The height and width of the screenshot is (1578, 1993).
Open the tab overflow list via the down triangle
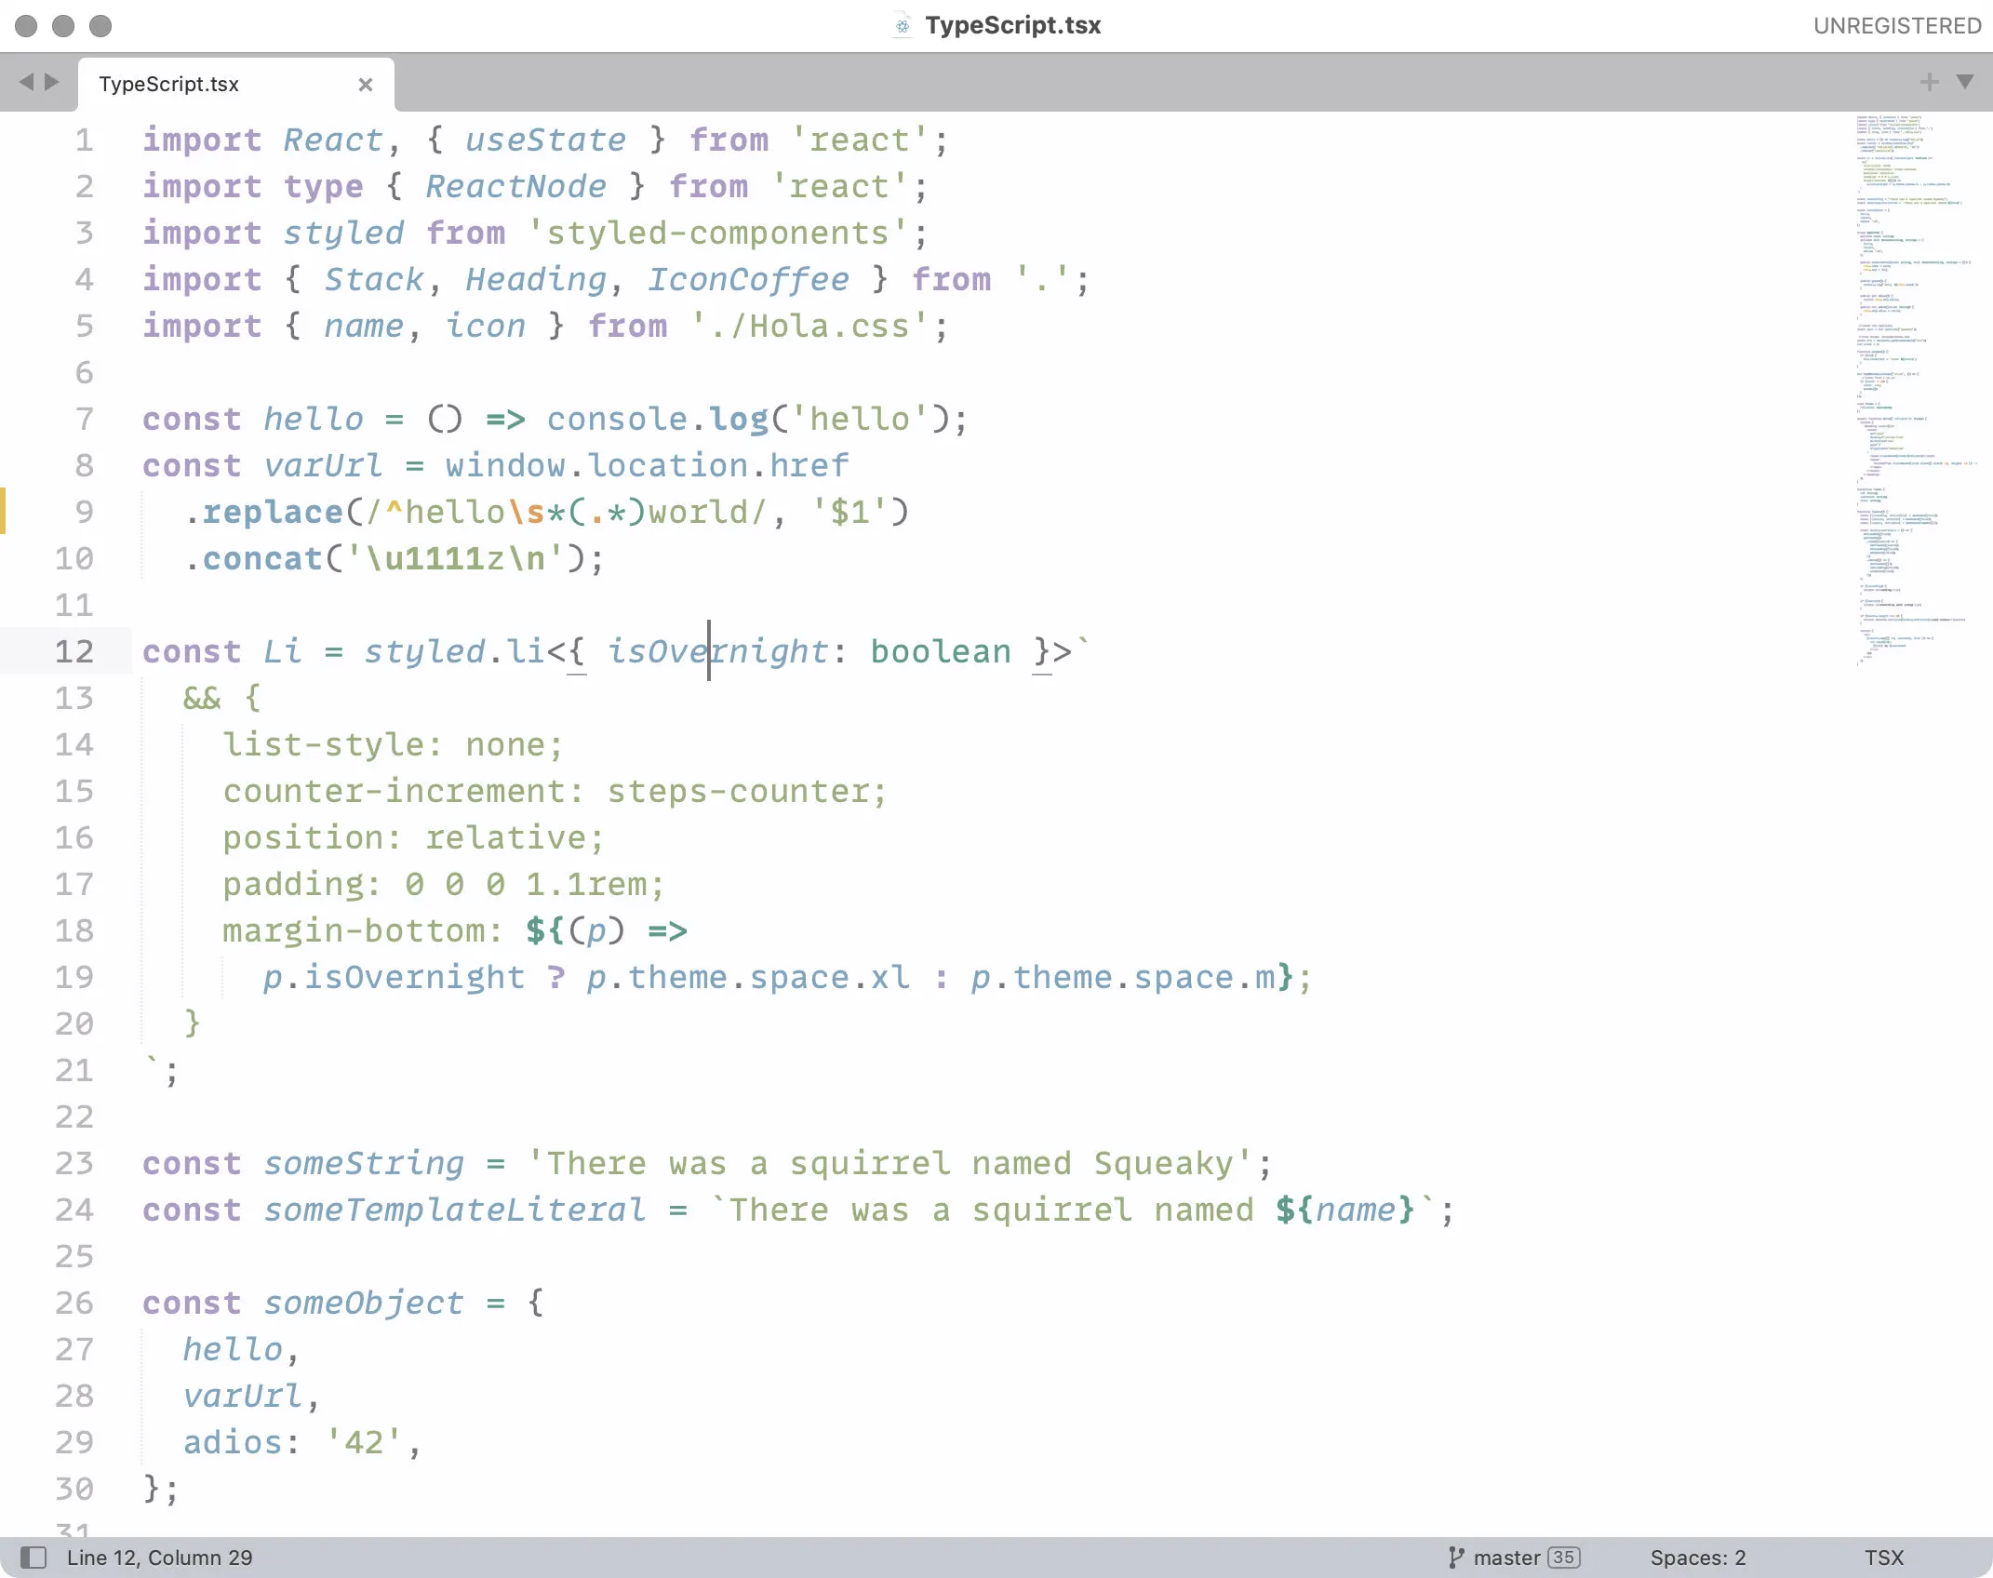point(1965,82)
